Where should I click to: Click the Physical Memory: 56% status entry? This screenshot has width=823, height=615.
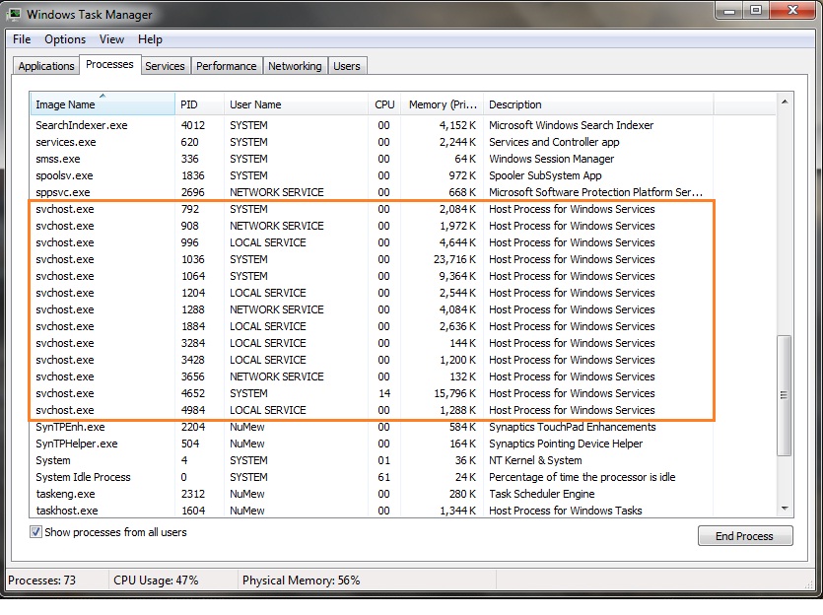(x=302, y=581)
